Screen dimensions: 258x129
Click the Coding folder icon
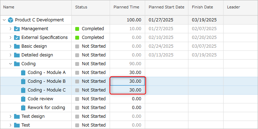pyautogui.click(x=17, y=64)
